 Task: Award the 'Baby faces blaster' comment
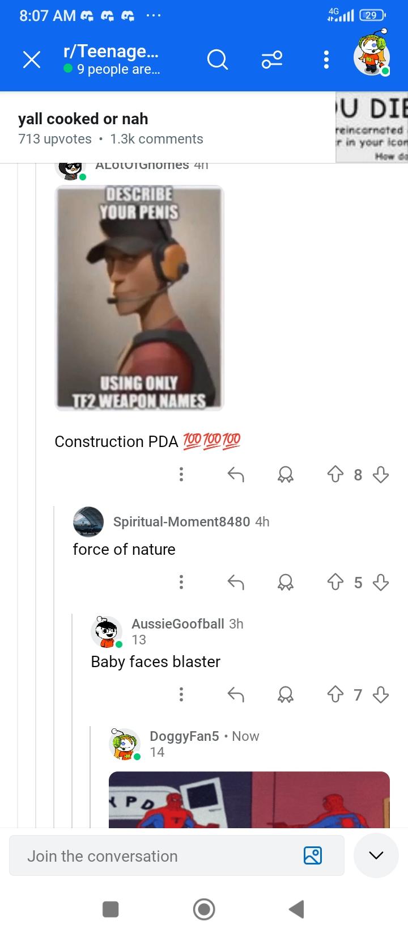tap(286, 694)
